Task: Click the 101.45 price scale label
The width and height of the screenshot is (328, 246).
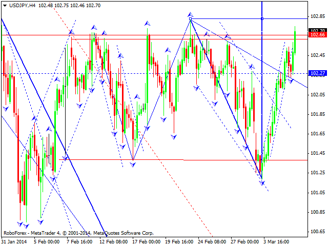Action: (318, 153)
